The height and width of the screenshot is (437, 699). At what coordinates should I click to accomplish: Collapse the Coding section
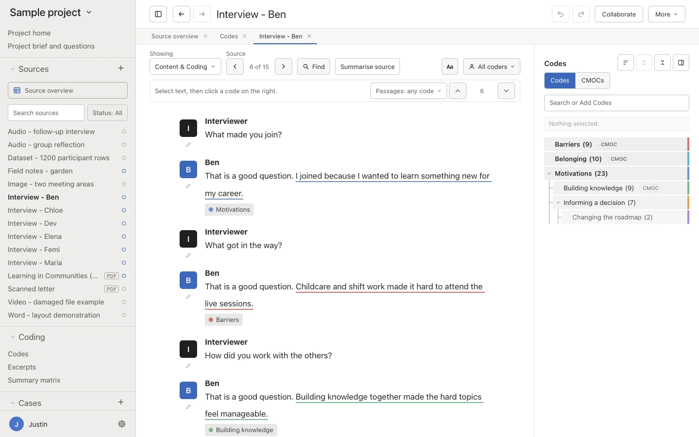click(13, 337)
